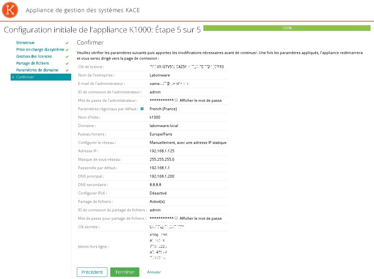374x279 pixels.
Task: Cancel setup with the Annuler link
Action: [154, 272]
